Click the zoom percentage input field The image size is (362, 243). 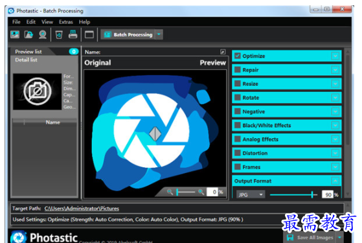[212, 192]
